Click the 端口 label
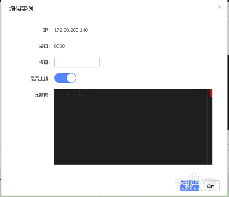The height and width of the screenshot is (197, 229). point(45,46)
